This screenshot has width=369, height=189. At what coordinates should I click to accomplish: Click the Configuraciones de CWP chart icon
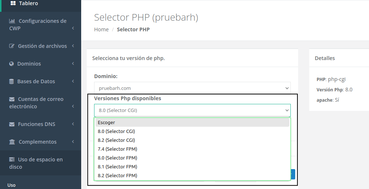tap(12, 21)
